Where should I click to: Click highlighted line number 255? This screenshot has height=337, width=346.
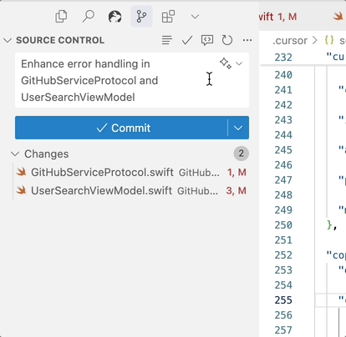pyautogui.click(x=283, y=300)
